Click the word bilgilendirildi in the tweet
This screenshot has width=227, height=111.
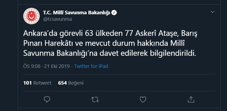[173, 54]
